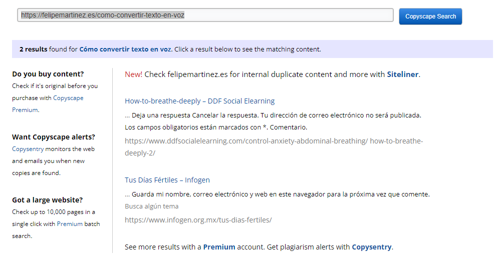Click the red 'New!' label

pyautogui.click(x=133, y=74)
